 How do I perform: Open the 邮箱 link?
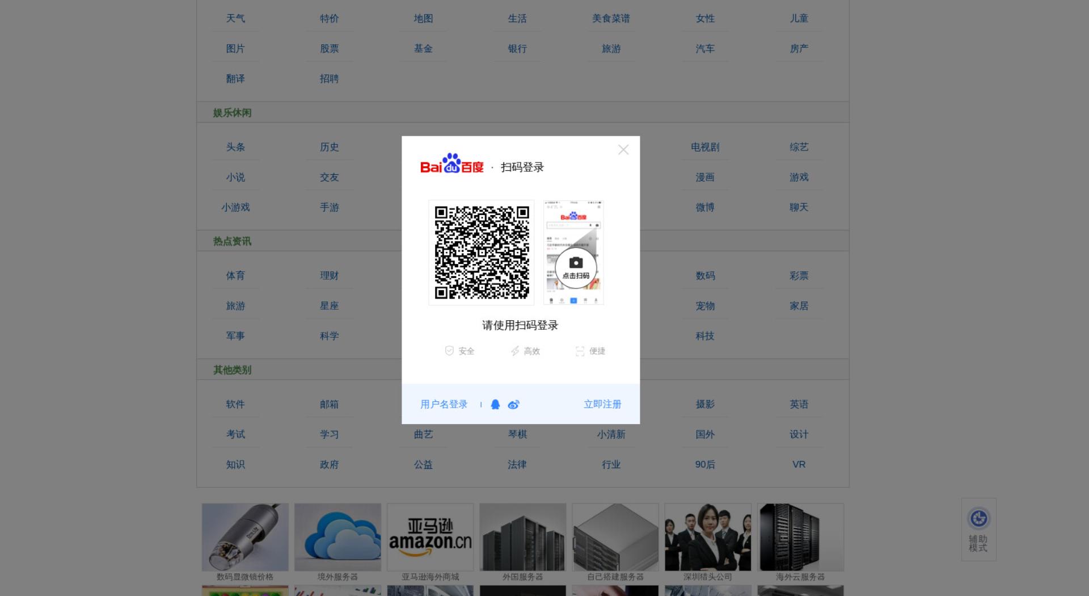point(329,404)
